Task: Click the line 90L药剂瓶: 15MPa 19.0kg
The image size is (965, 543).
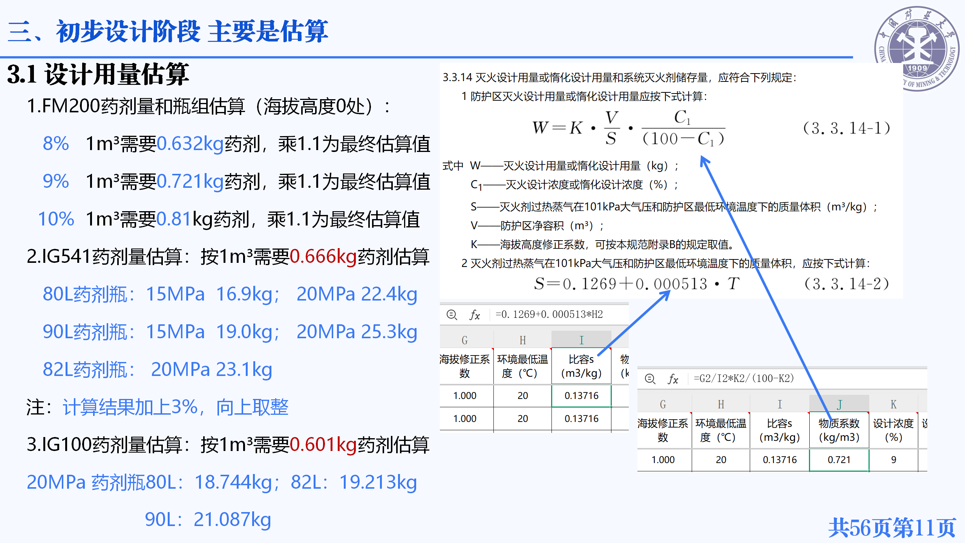Action: point(161,332)
